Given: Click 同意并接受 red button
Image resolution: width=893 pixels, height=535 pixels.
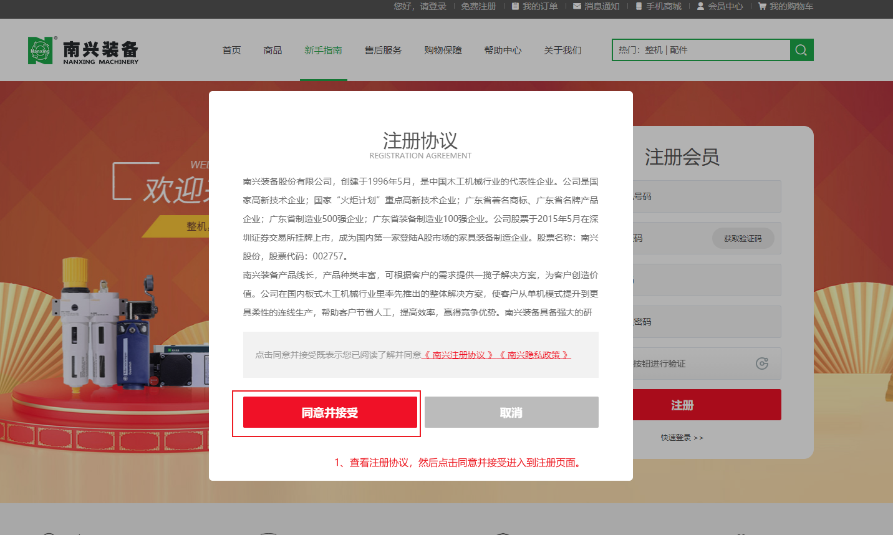Looking at the screenshot, I should pos(330,412).
